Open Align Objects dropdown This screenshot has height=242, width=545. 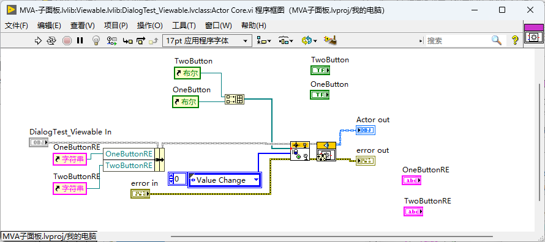[x=264, y=41]
